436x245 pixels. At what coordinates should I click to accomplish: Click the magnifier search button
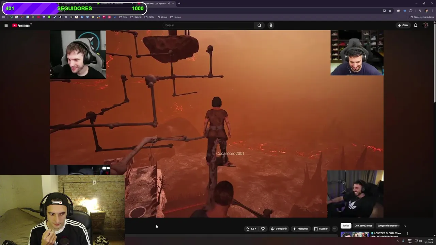coord(259,25)
